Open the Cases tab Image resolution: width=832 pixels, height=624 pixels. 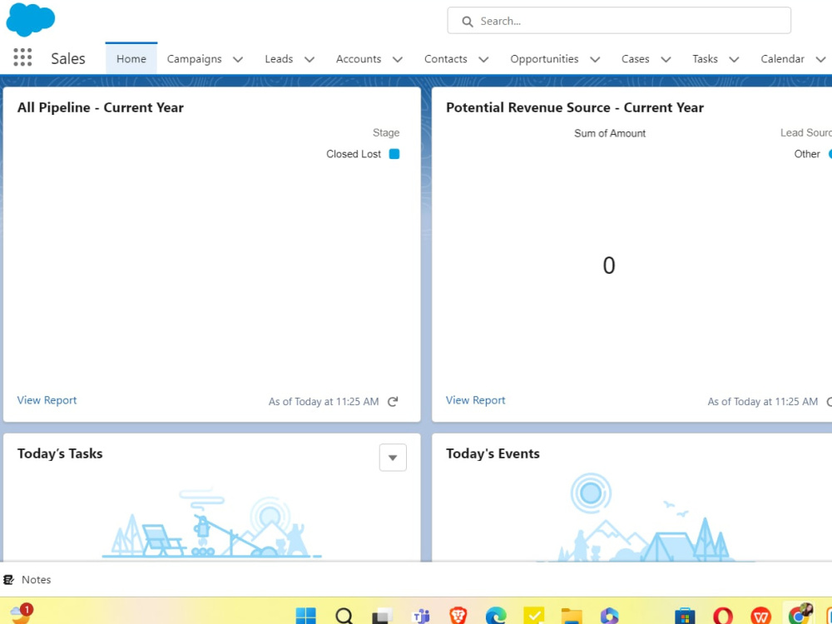pos(635,59)
